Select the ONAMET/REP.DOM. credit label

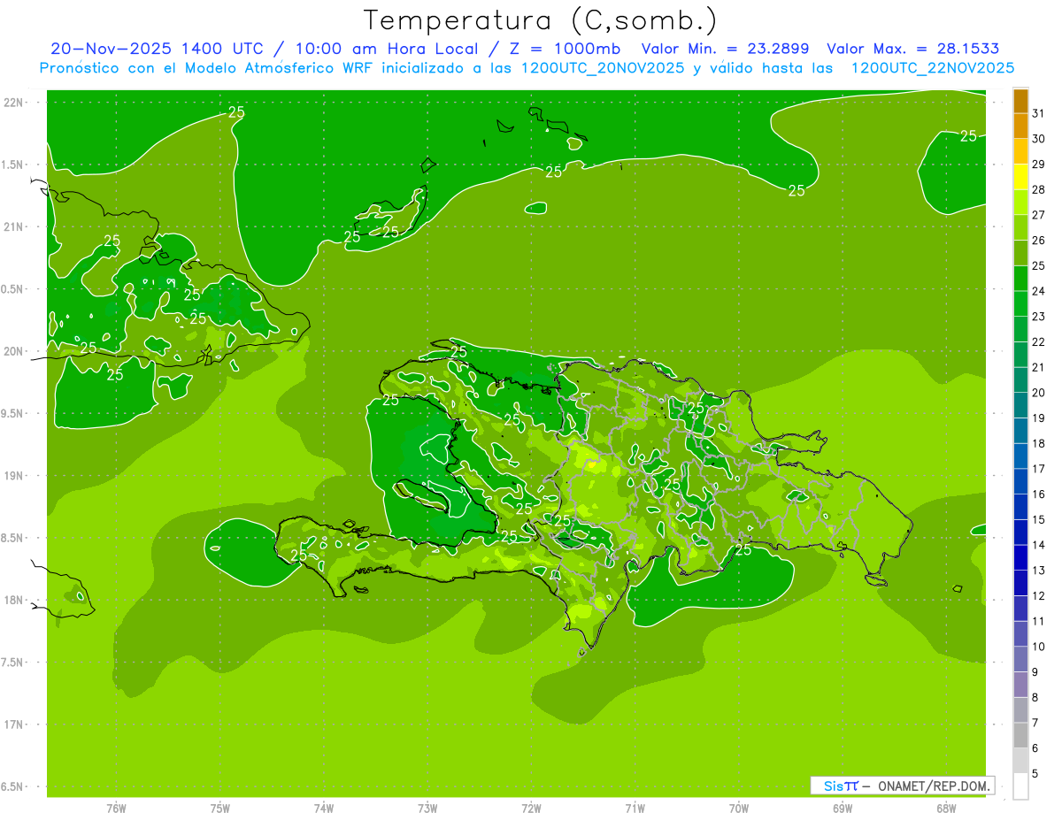coord(931,786)
